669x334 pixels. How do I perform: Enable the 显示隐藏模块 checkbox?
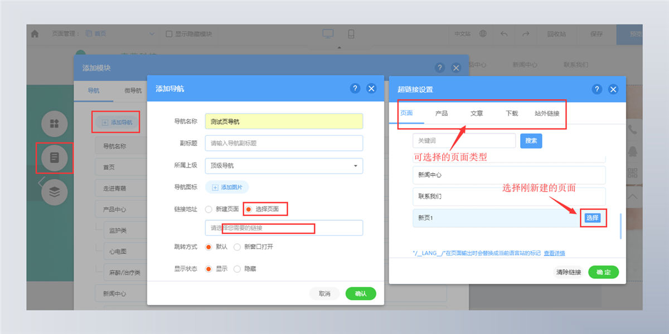[169, 34]
